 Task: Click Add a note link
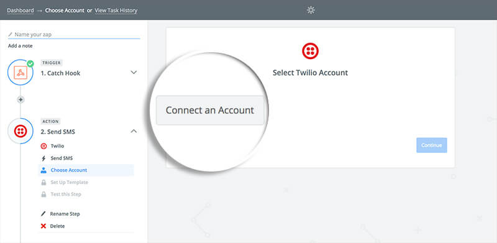[21, 46]
